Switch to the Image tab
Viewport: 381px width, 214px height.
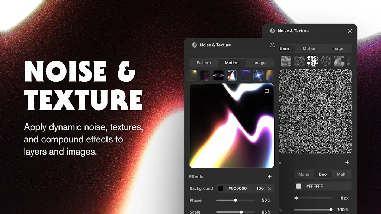[x=259, y=62]
